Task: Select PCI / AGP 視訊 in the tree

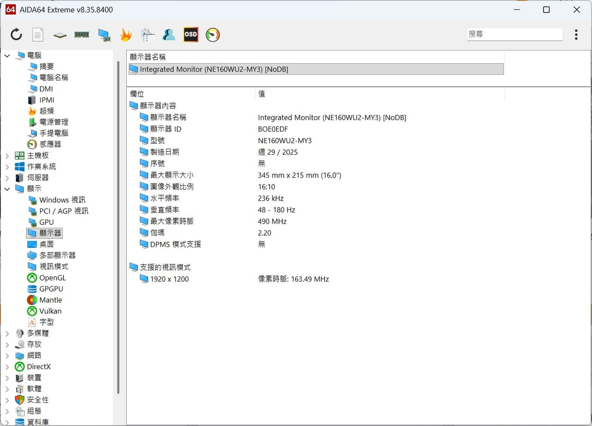Action: tap(64, 211)
